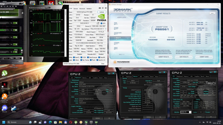
Task: Open the Steam desktop icon
Action: tap(14, 109)
